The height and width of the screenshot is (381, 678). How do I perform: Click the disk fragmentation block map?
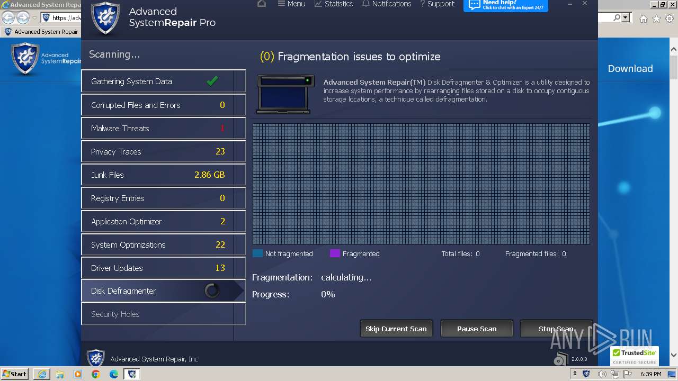pos(421,184)
